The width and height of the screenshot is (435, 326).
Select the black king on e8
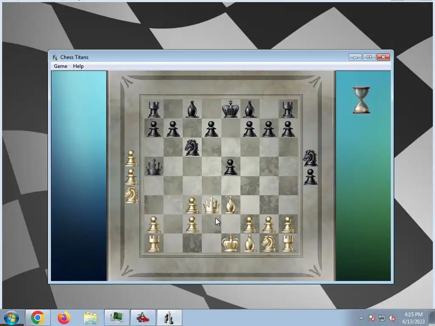point(231,109)
